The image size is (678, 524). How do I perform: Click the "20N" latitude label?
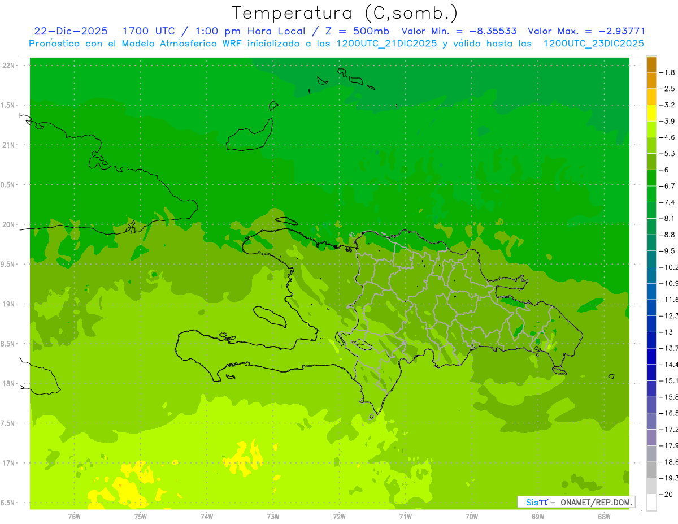(8, 224)
